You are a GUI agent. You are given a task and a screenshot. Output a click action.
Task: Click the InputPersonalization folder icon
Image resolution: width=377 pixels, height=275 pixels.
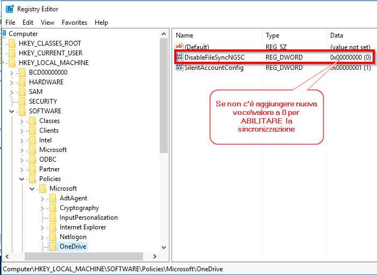pyautogui.click(x=53, y=218)
